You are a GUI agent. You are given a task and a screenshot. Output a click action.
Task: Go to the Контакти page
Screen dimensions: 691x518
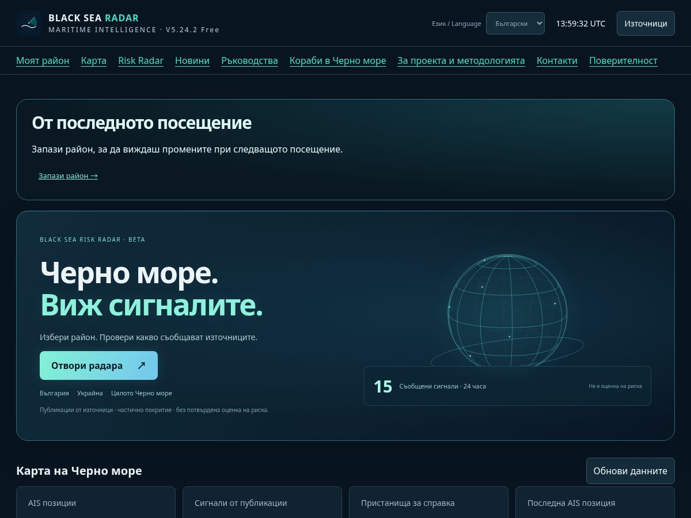(x=557, y=60)
